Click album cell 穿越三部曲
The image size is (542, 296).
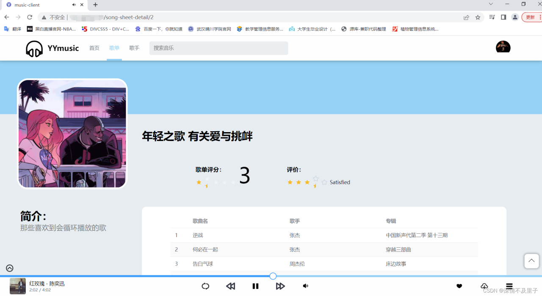tap(398, 249)
